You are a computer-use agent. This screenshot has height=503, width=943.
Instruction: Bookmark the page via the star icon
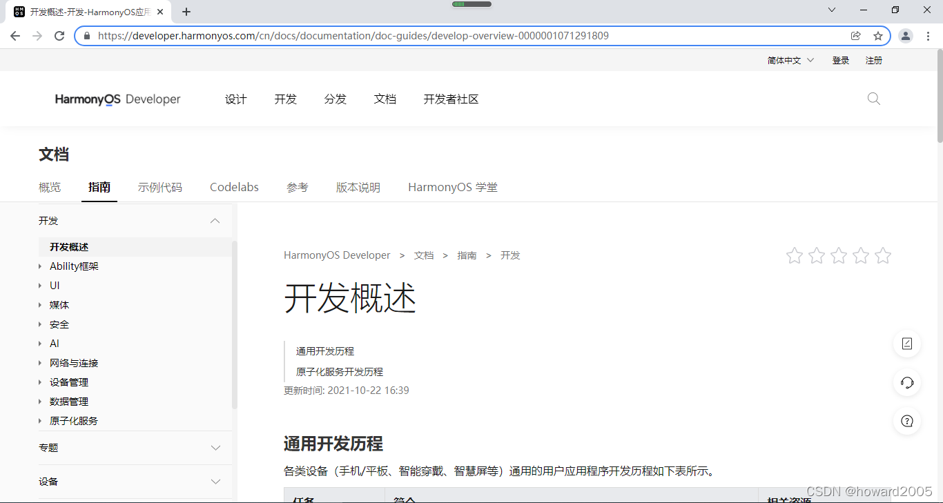[877, 35]
